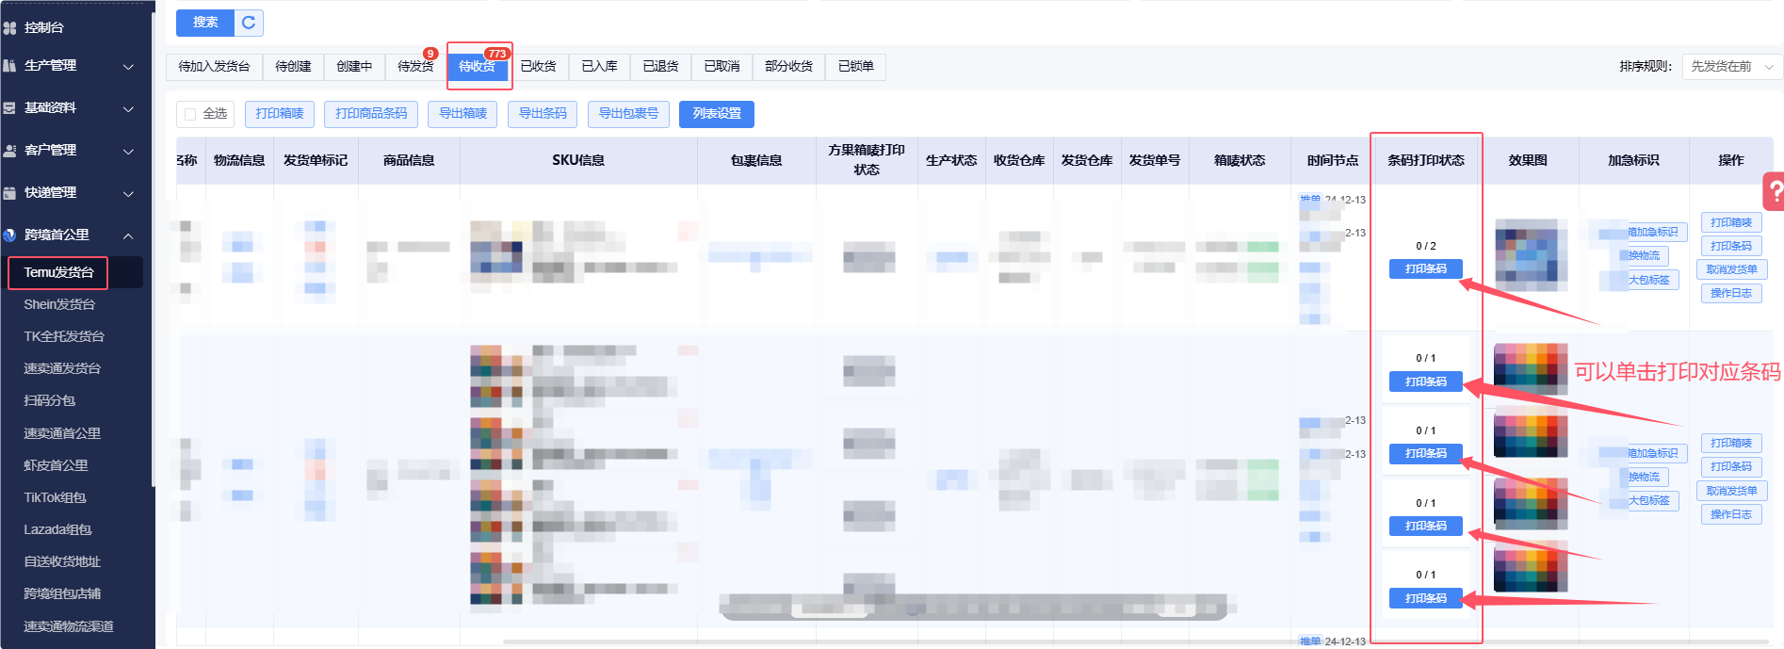Click 打印箱唛 in first order's 操作 column
This screenshot has height=649, width=1784.
1731,223
